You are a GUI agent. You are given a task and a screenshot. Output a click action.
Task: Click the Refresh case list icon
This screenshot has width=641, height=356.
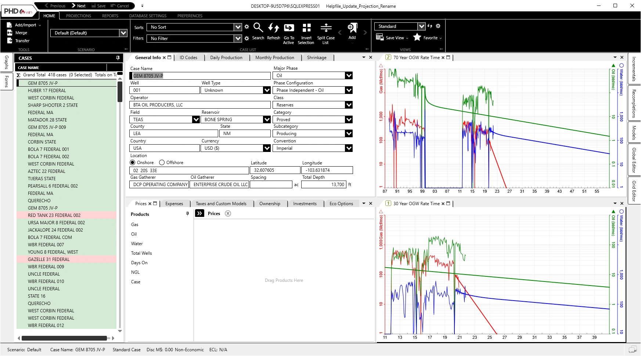[273, 28]
